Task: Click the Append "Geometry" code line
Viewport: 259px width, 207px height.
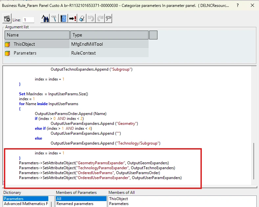Action: [94, 124]
